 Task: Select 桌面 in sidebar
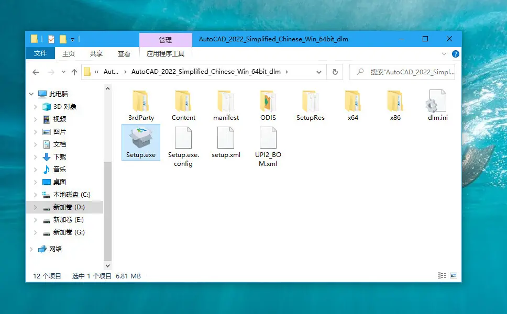coord(60,182)
